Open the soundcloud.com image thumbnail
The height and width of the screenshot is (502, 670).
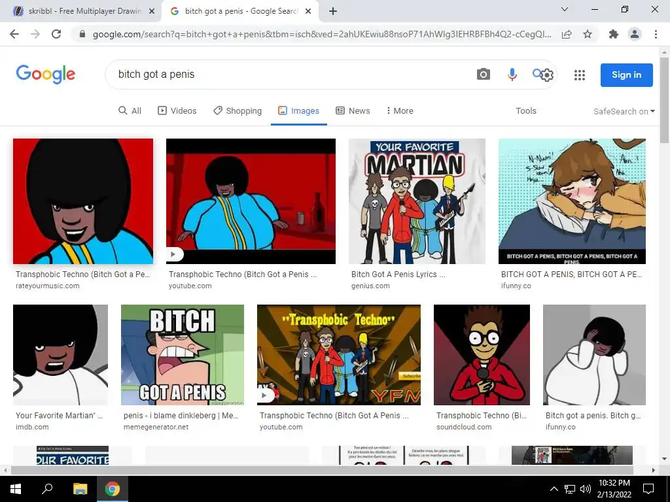pyautogui.click(x=482, y=355)
